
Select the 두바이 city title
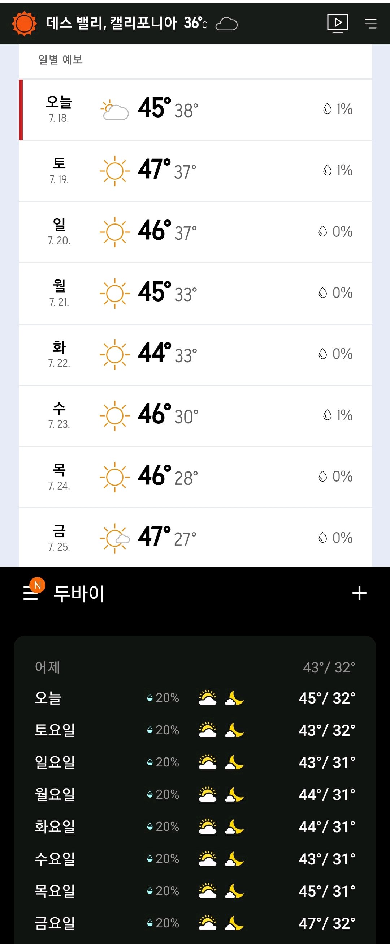79,593
